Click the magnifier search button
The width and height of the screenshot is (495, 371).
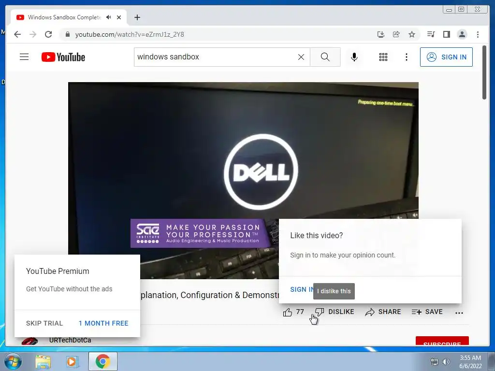tap(325, 57)
